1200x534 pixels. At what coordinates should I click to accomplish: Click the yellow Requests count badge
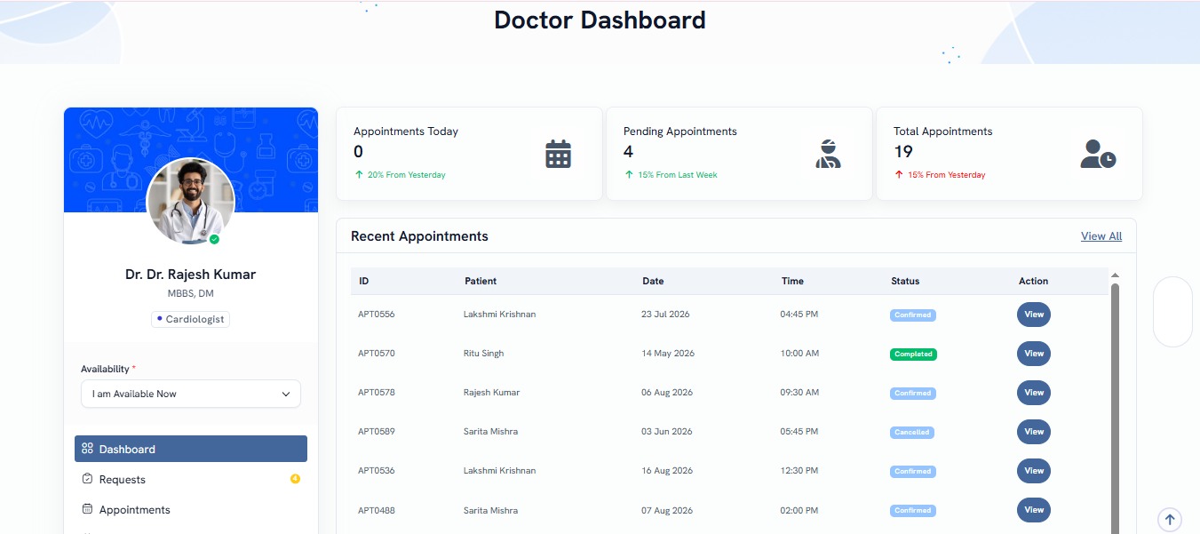295,479
